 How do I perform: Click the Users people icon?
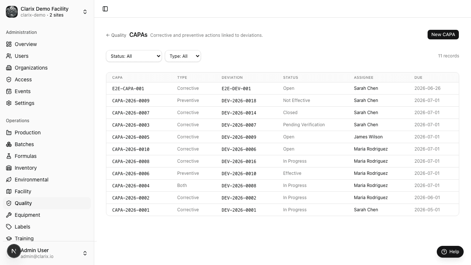pyautogui.click(x=9, y=56)
